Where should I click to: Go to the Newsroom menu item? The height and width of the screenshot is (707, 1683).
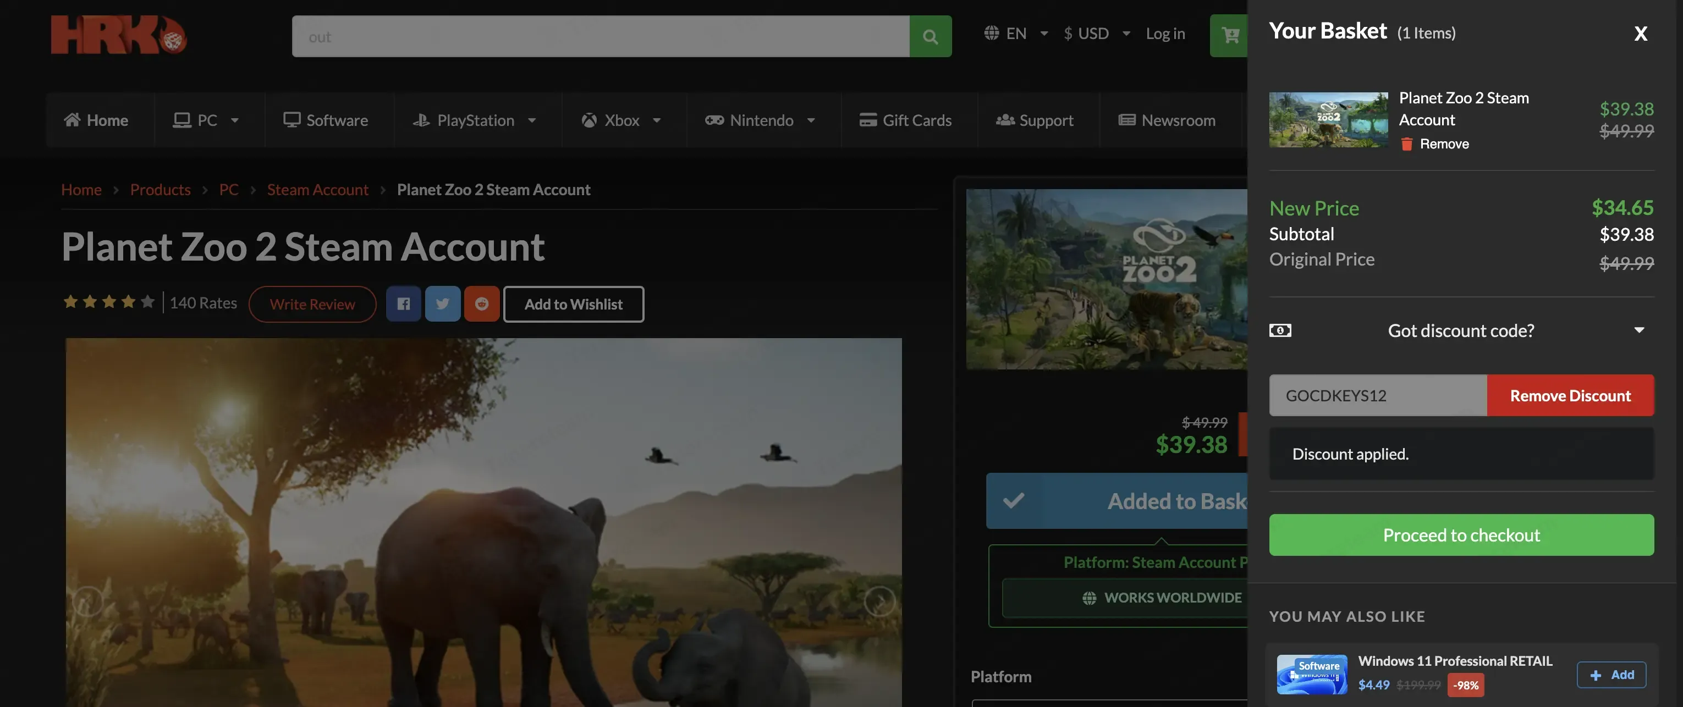[1167, 120]
